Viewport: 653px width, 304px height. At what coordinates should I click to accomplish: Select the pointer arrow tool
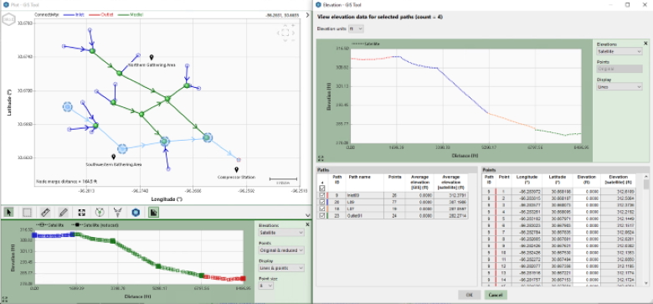(x=8, y=213)
